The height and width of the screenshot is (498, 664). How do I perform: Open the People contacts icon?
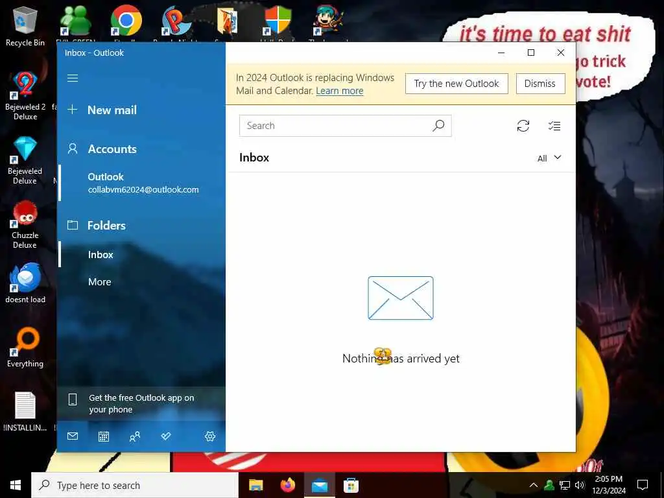pos(135,436)
